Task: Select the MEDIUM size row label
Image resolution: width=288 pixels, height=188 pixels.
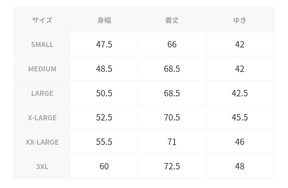Action: click(42, 69)
